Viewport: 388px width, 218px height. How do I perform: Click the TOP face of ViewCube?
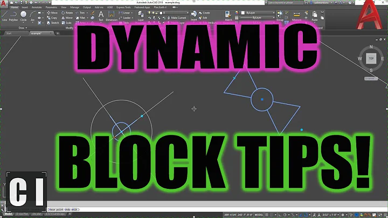click(371, 58)
